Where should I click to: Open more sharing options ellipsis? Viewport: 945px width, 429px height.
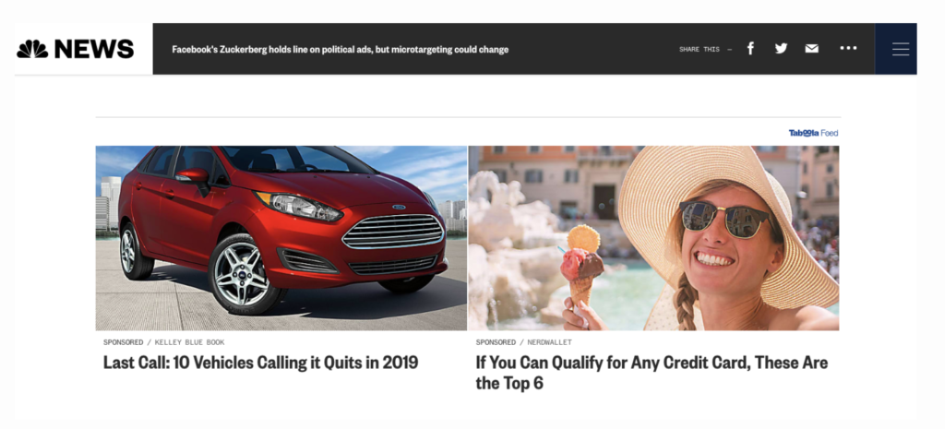(848, 48)
